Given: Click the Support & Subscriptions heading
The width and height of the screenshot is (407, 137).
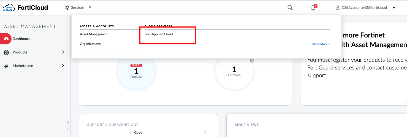Looking at the screenshot, I should [x=113, y=125].
